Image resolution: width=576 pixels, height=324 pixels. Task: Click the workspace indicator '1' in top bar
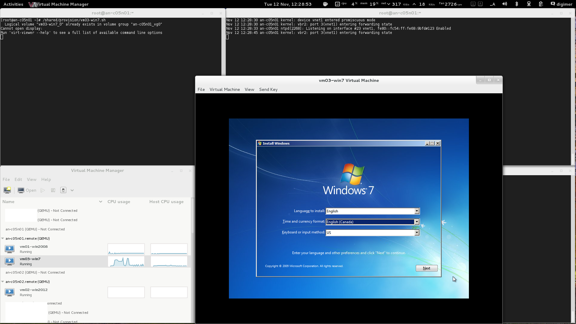coord(473,4)
